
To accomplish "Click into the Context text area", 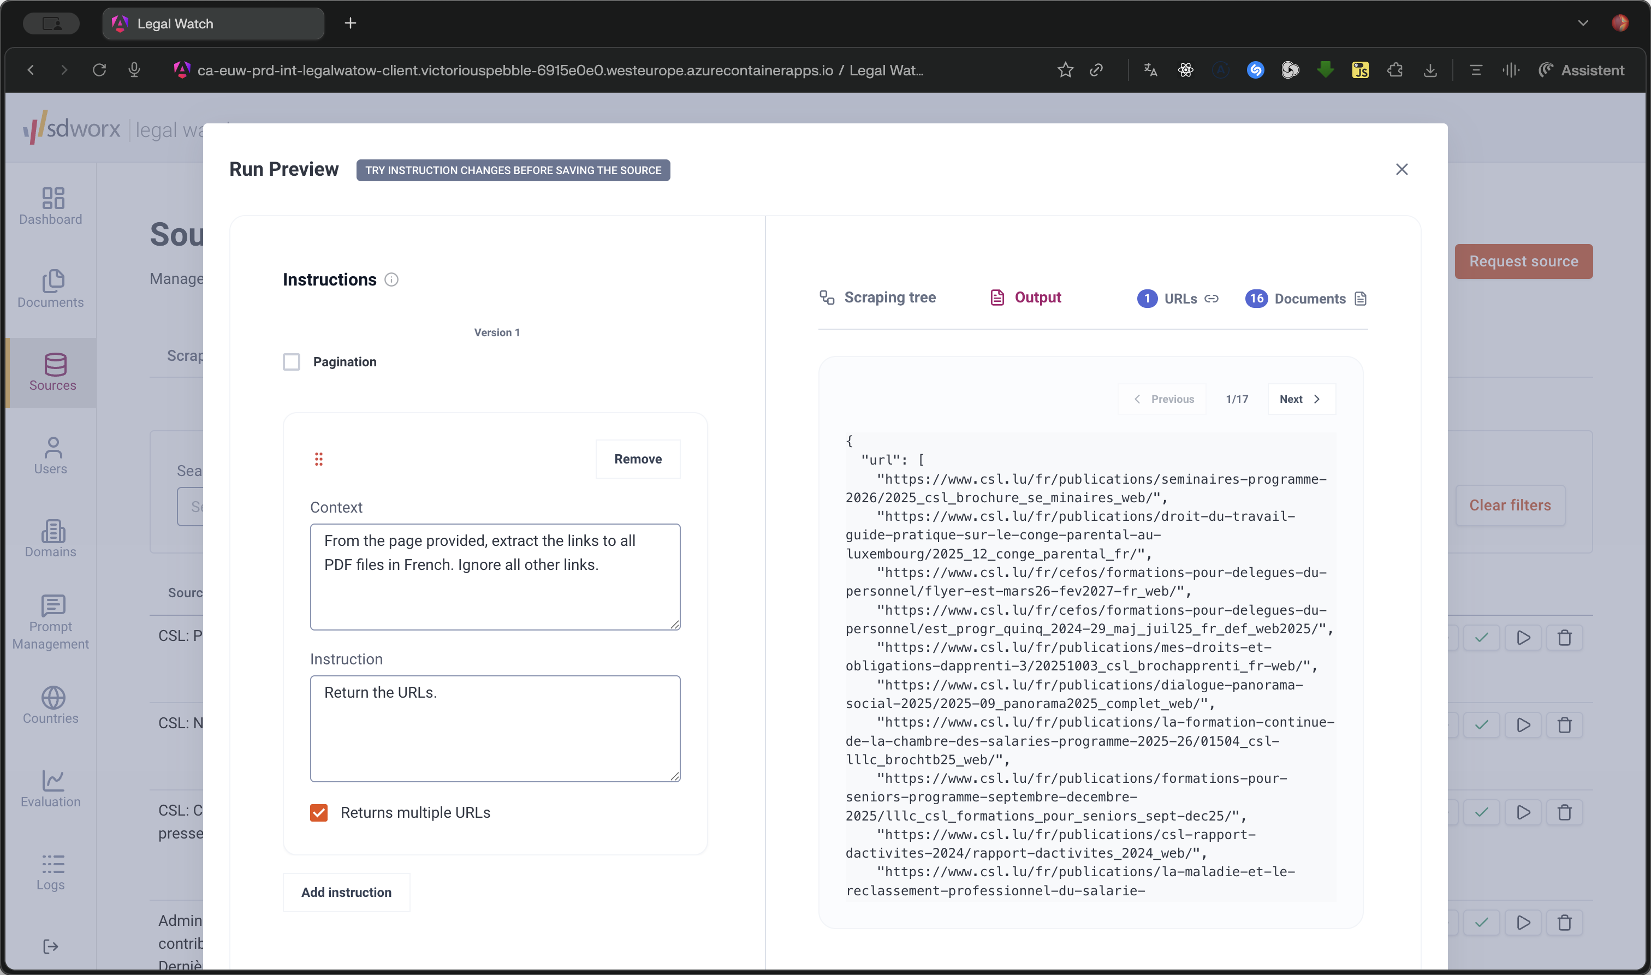I will tap(495, 577).
